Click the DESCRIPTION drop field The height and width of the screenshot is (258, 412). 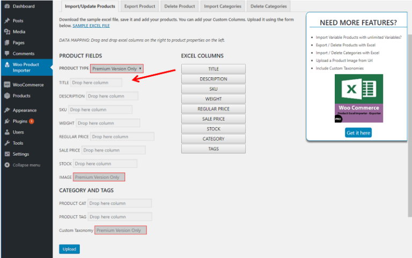point(112,96)
